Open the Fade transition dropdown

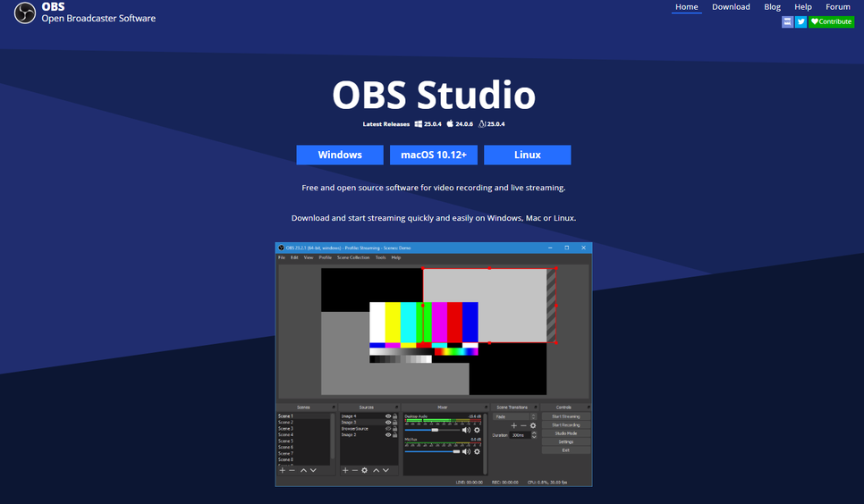click(x=514, y=417)
